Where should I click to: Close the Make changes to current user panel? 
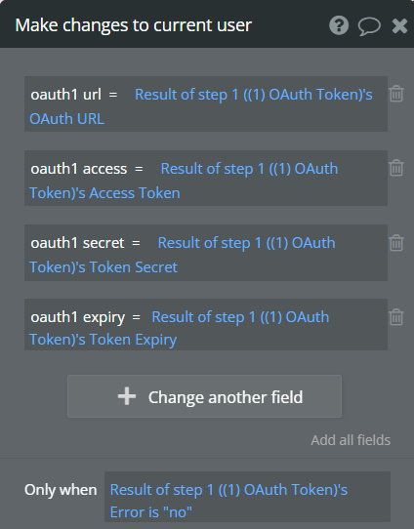pyautogui.click(x=399, y=25)
